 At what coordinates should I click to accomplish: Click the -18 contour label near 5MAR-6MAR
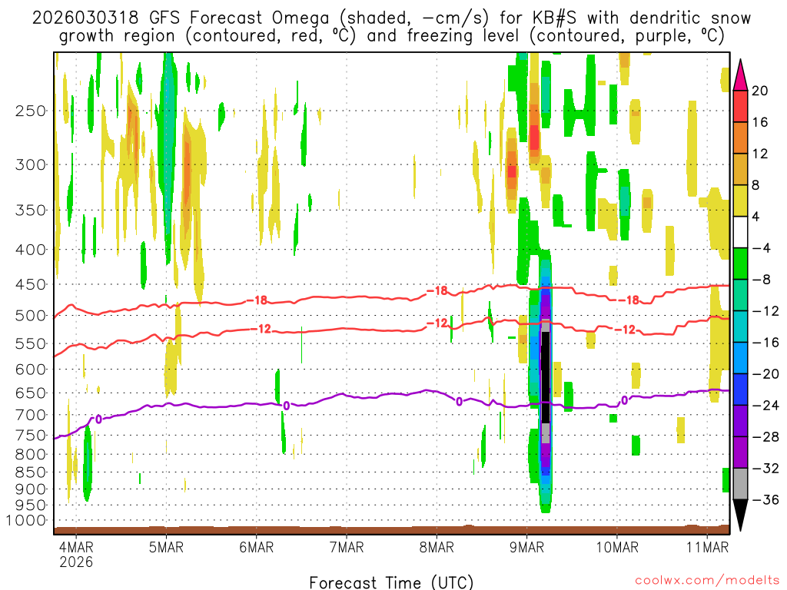pyautogui.click(x=257, y=300)
